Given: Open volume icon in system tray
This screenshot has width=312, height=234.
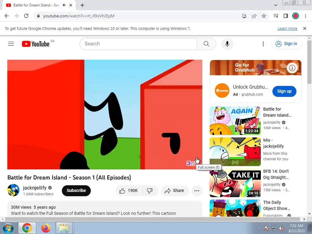Looking at the screenshot, I should click(x=281, y=229).
